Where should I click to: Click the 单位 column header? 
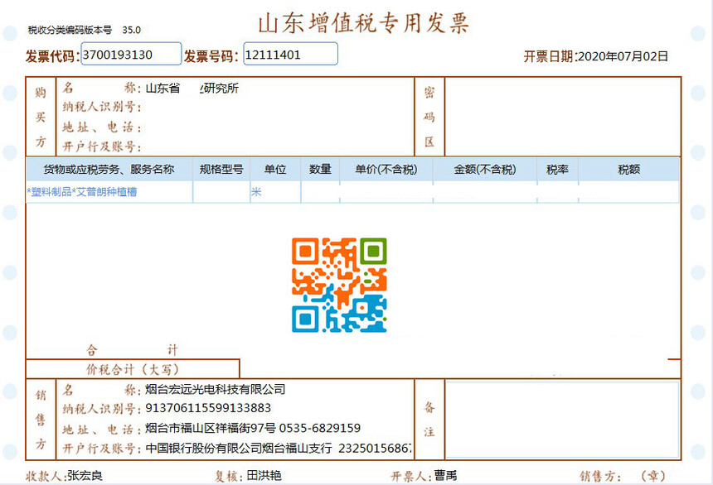[275, 170]
